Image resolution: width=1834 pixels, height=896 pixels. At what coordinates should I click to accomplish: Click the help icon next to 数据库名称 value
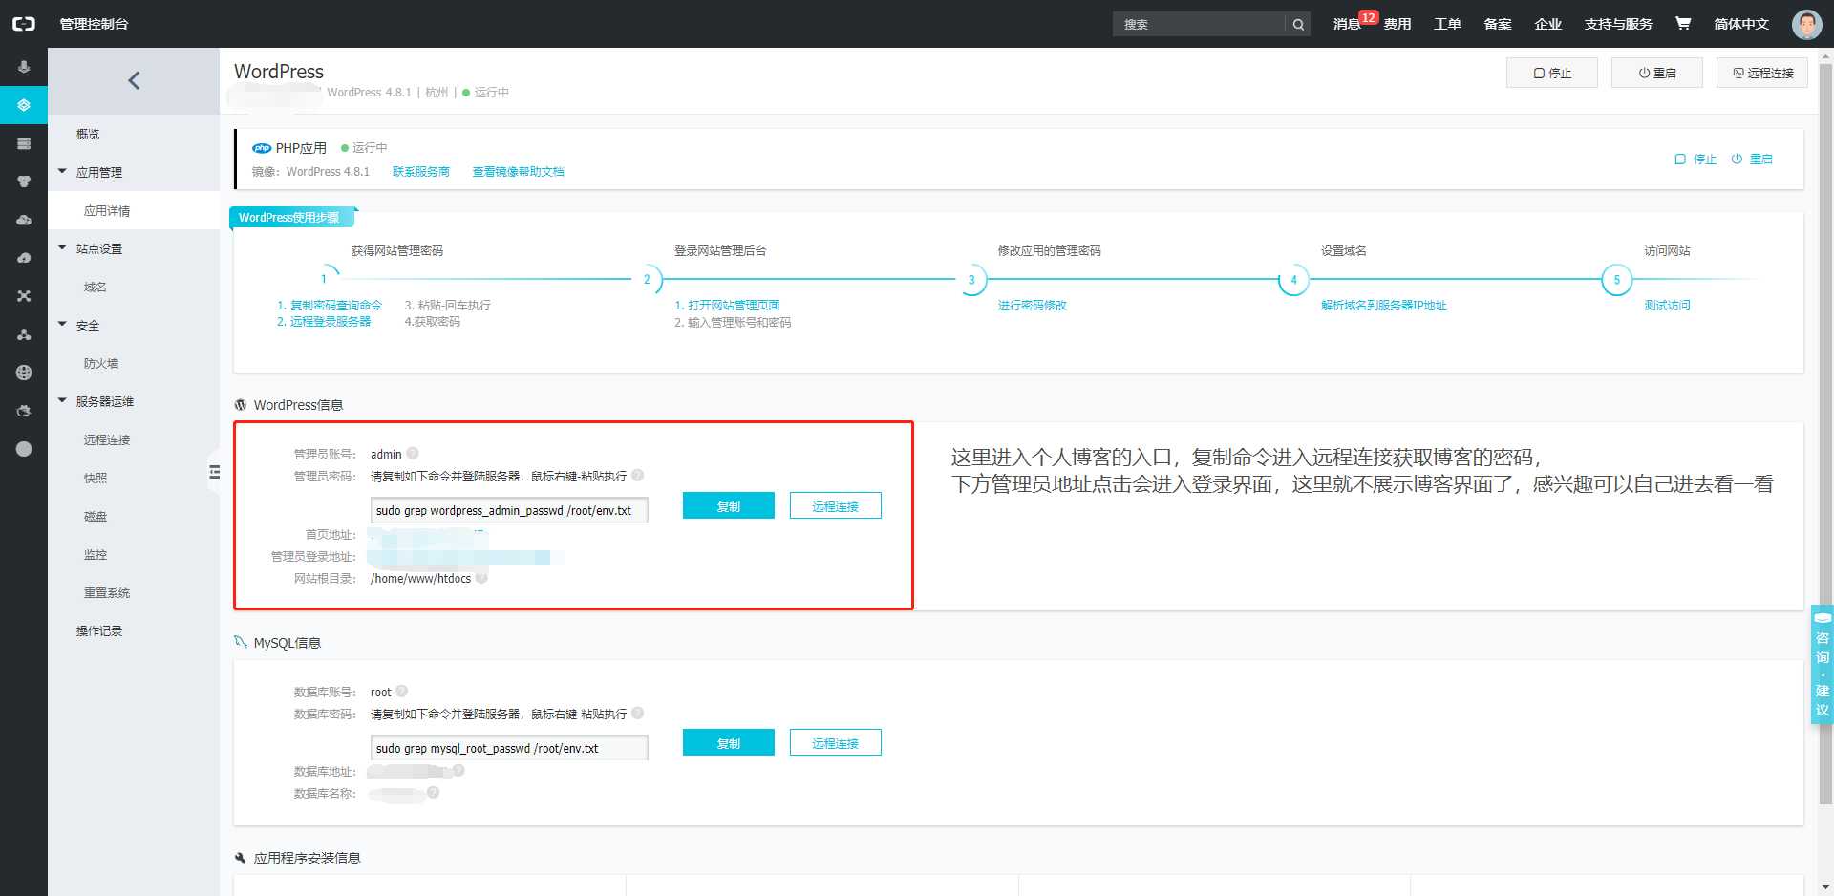pyautogui.click(x=433, y=793)
